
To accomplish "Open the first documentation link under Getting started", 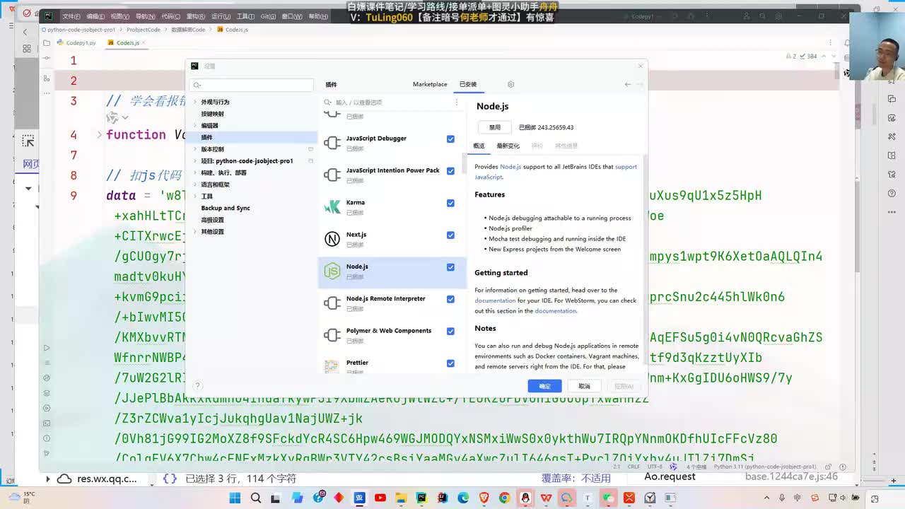I will click(495, 300).
